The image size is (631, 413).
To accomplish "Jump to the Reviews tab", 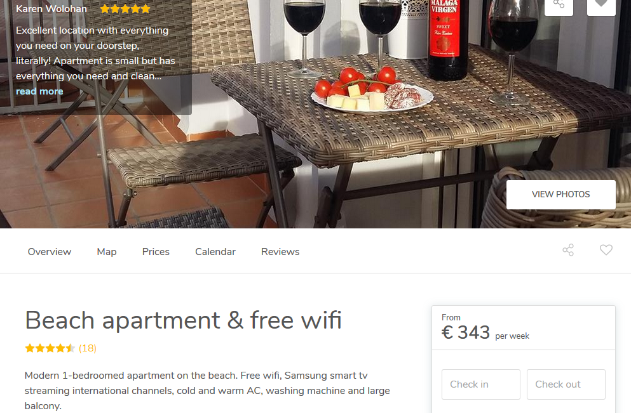I will (280, 251).
